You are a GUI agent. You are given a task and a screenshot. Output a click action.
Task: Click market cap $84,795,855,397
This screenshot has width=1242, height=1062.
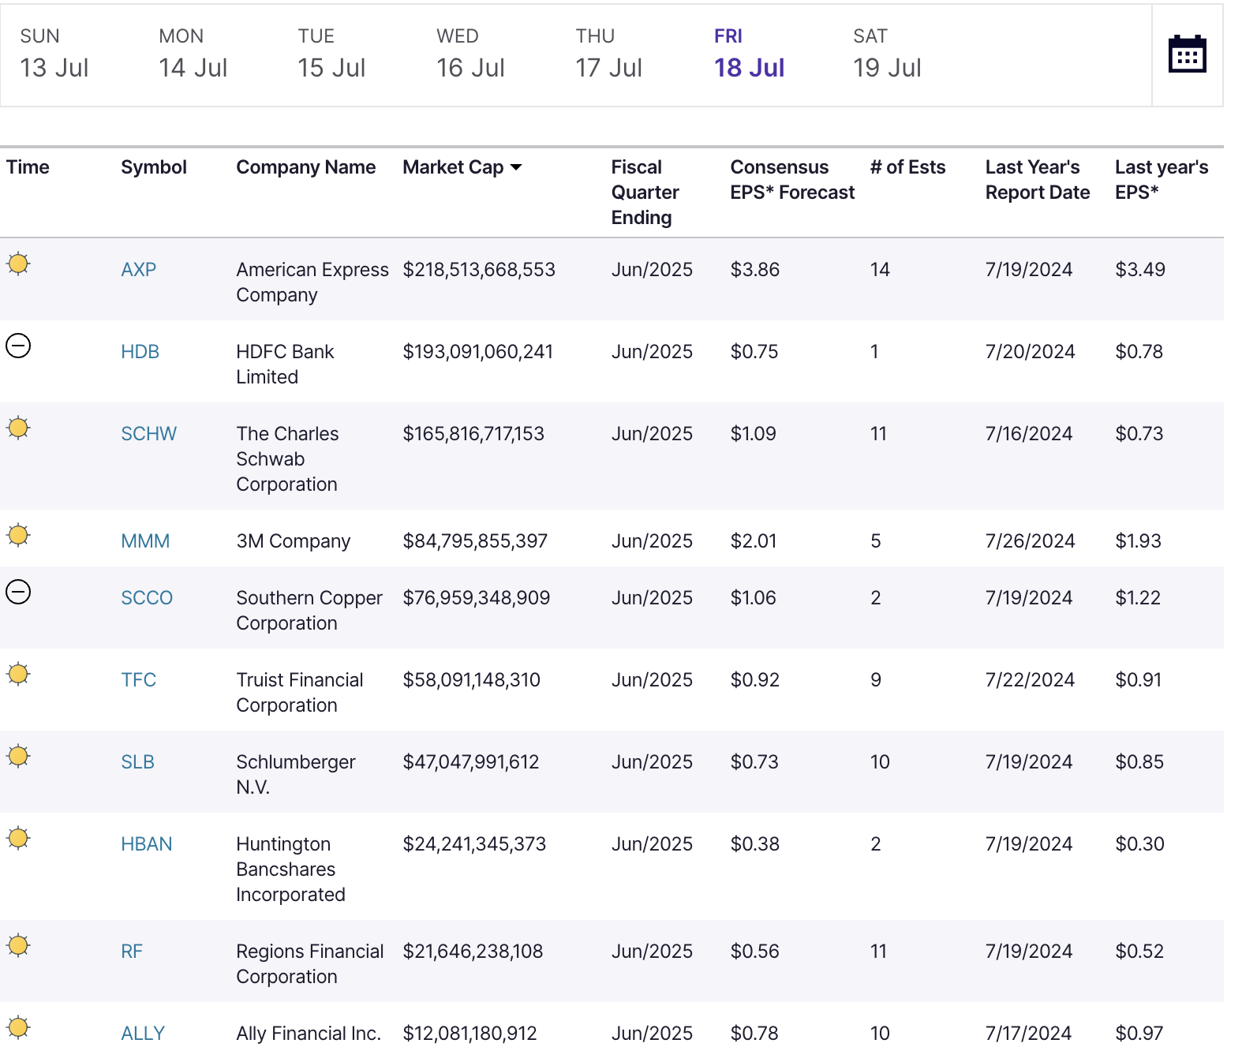475,541
